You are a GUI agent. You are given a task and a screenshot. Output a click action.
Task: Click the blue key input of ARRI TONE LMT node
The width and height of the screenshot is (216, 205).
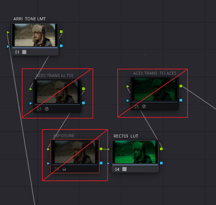[x=8, y=46]
